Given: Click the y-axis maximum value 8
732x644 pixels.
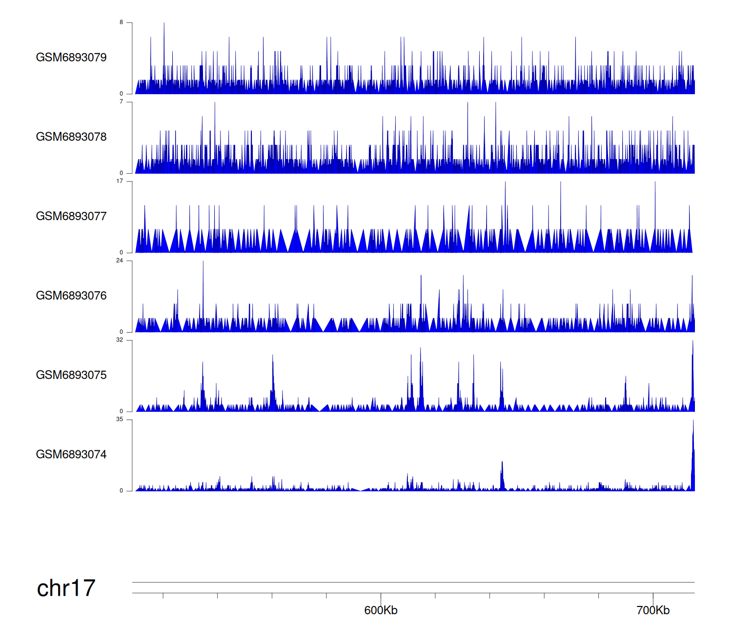Looking at the screenshot, I should click(122, 22).
